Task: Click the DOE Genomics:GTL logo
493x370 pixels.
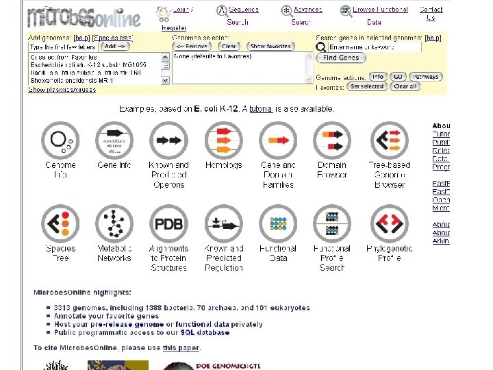Action: pyautogui.click(x=212, y=366)
